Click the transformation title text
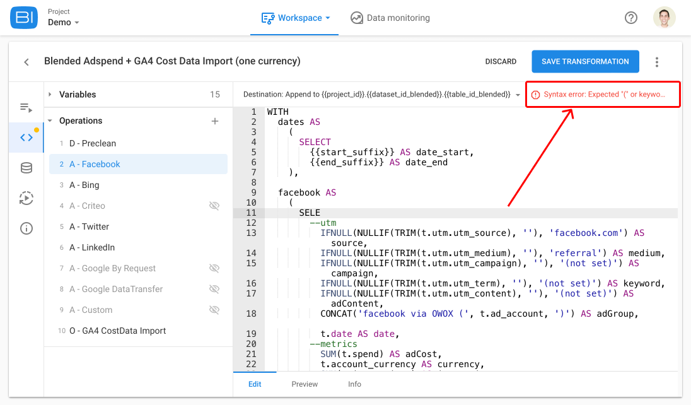Screen dimensions: 691x405 [172, 61]
